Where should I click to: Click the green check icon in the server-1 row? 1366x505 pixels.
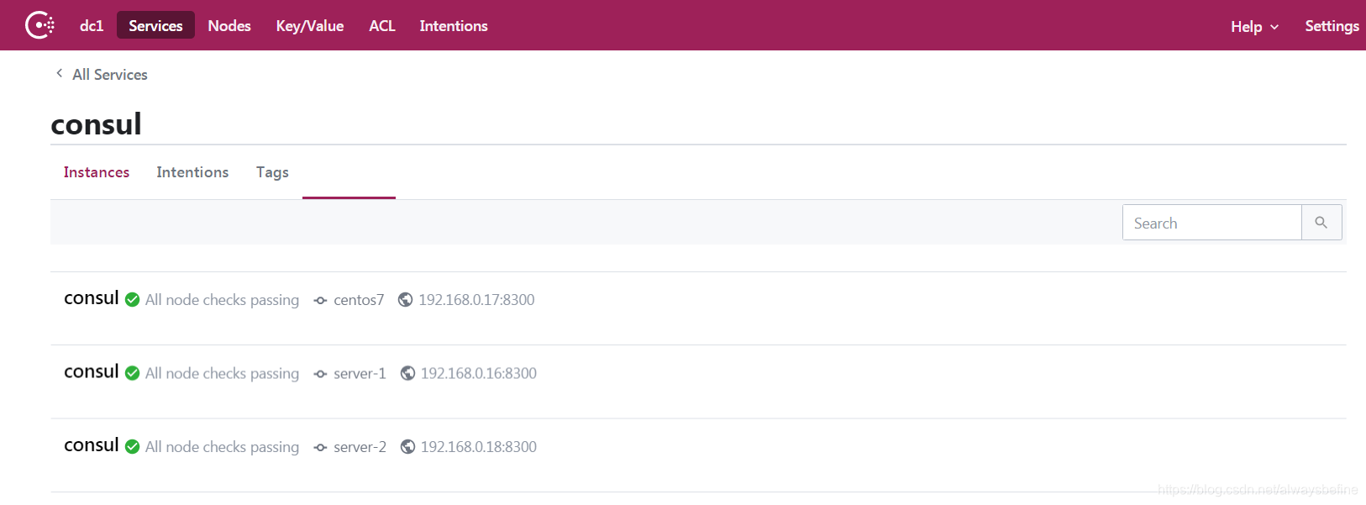132,373
